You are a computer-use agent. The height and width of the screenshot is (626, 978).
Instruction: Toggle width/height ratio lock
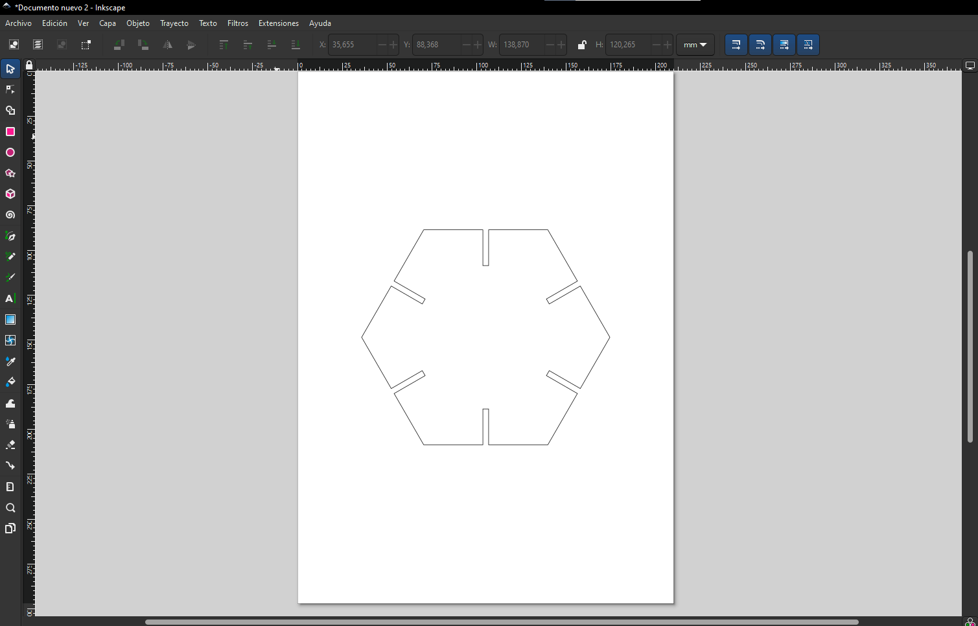(582, 45)
